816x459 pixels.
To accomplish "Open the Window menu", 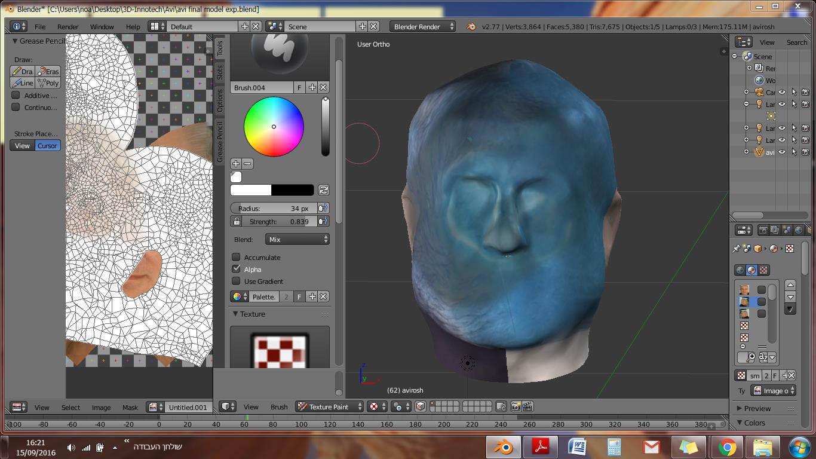I will point(102,27).
